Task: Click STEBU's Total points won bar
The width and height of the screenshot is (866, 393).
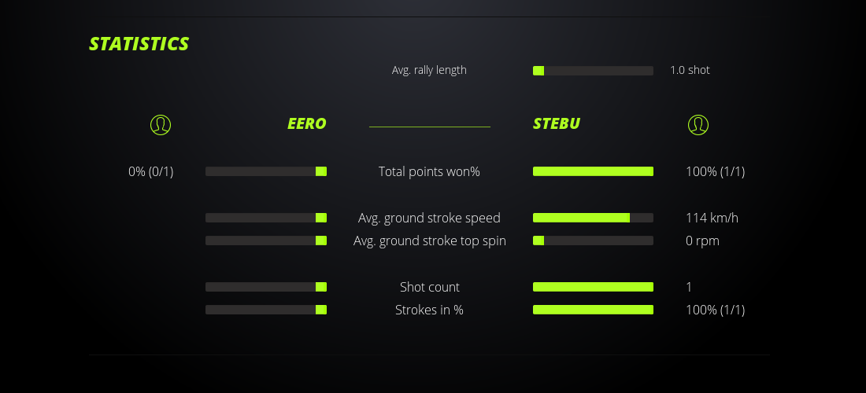Action: click(x=593, y=171)
